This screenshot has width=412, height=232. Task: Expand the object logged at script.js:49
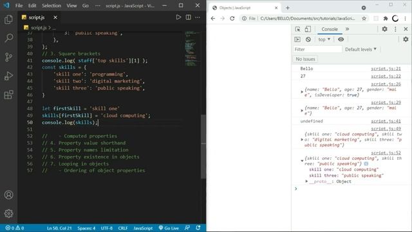[x=302, y=139]
